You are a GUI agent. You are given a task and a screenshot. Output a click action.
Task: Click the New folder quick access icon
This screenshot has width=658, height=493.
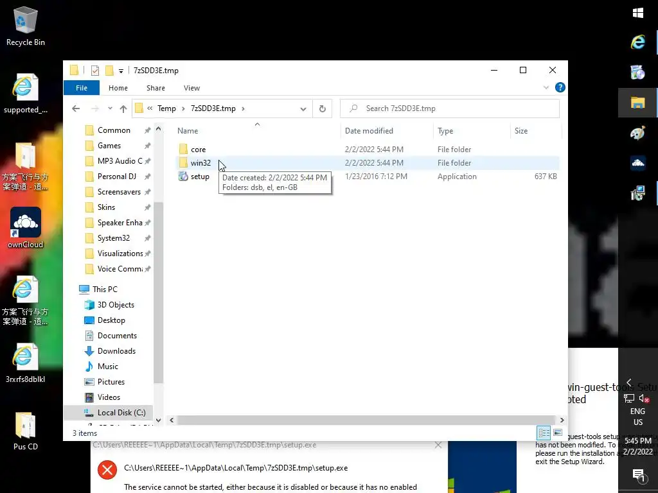tap(109, 71)
